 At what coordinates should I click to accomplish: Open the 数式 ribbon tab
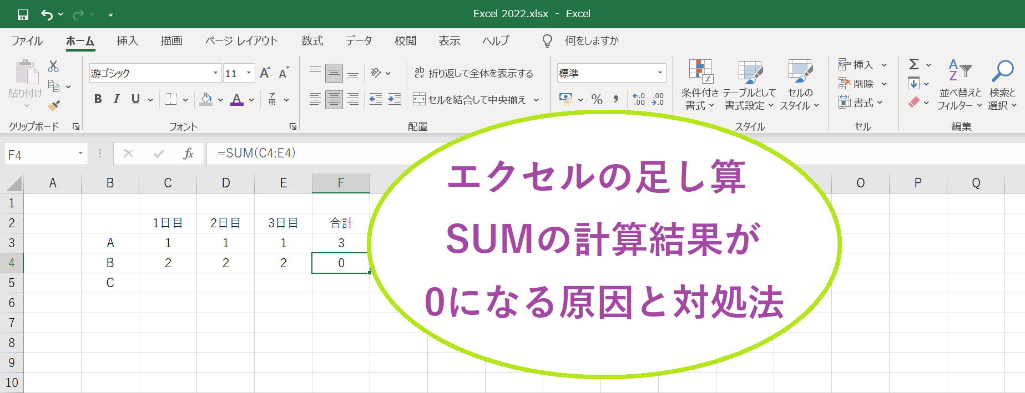[312, 41]
